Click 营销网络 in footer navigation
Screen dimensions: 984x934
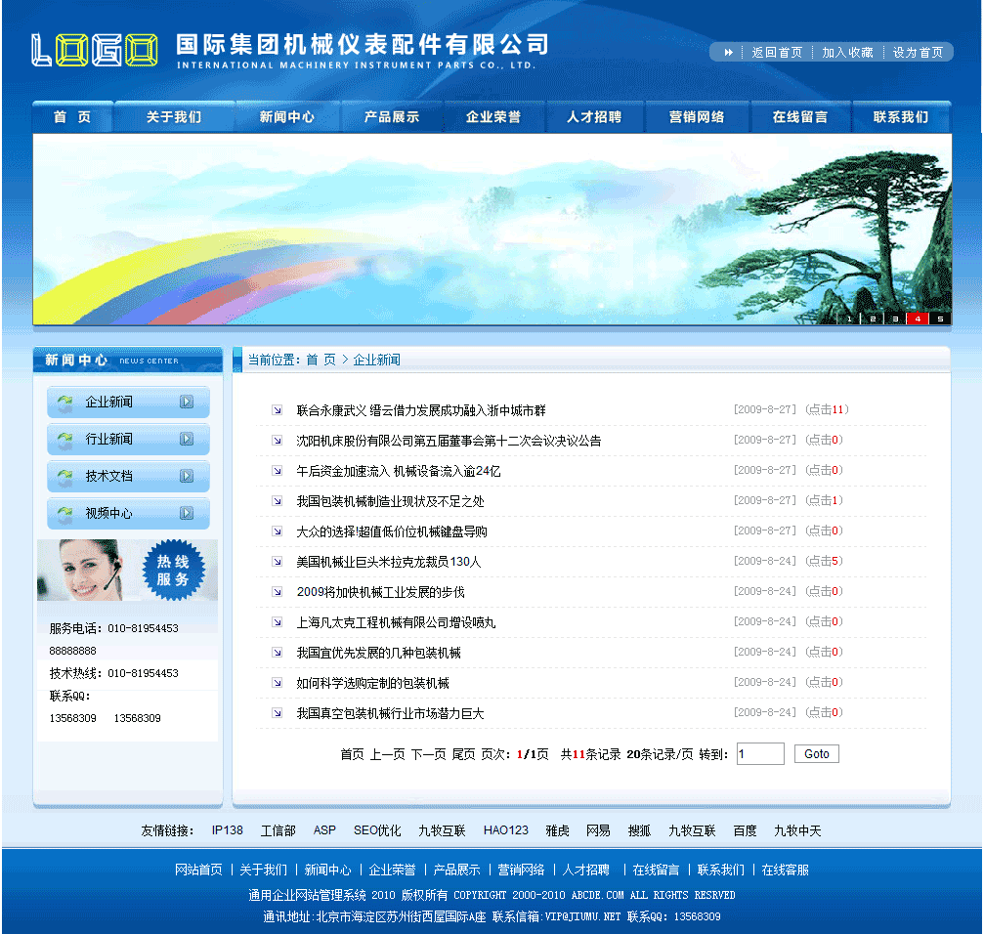tap(521, 870)
